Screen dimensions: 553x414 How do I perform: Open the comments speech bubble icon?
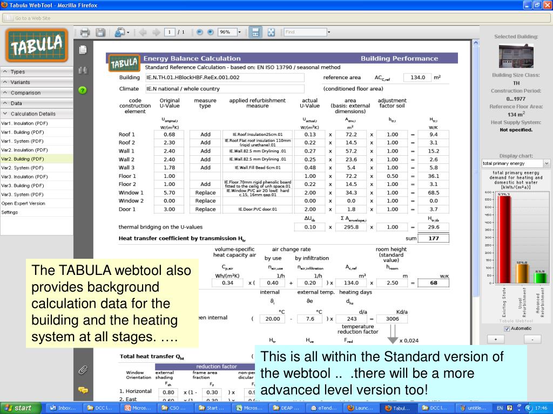pos(83,390)
